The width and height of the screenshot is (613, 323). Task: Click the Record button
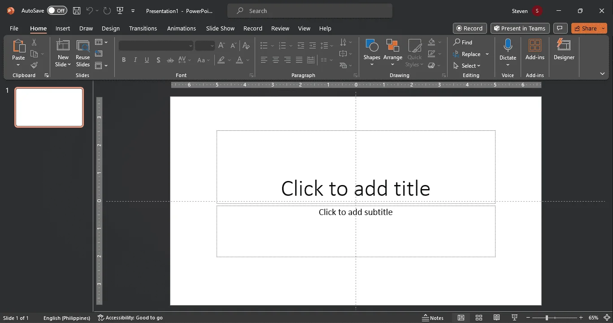[x=470, y=28]
